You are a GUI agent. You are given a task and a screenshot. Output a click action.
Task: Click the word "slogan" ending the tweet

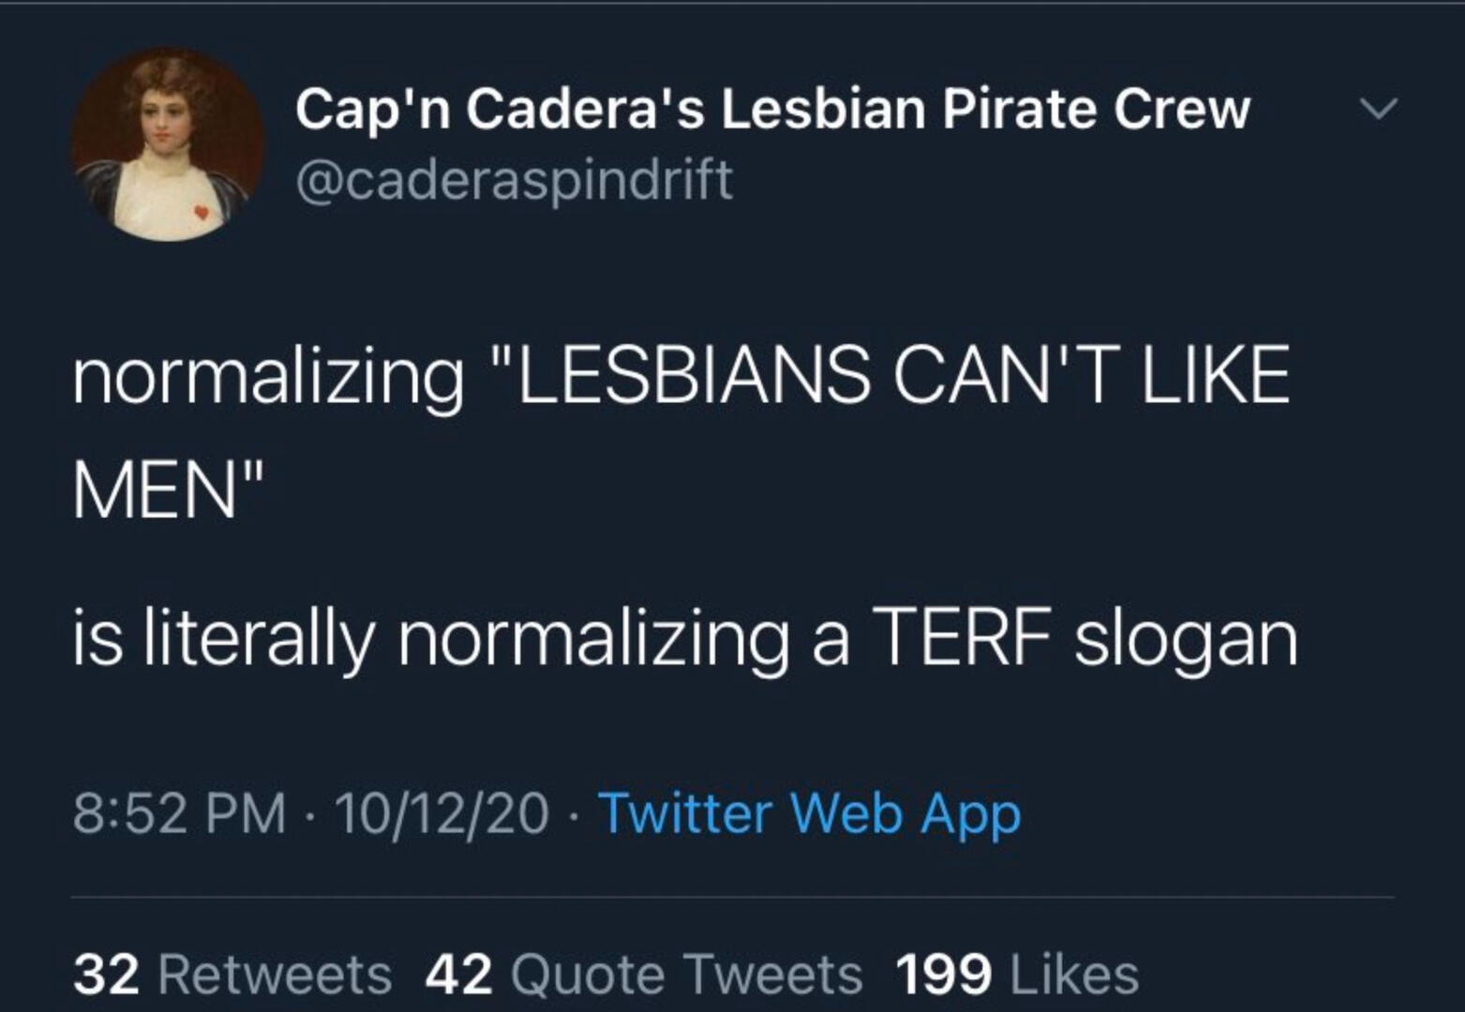pyautogui.click(x=1186, y=641)
